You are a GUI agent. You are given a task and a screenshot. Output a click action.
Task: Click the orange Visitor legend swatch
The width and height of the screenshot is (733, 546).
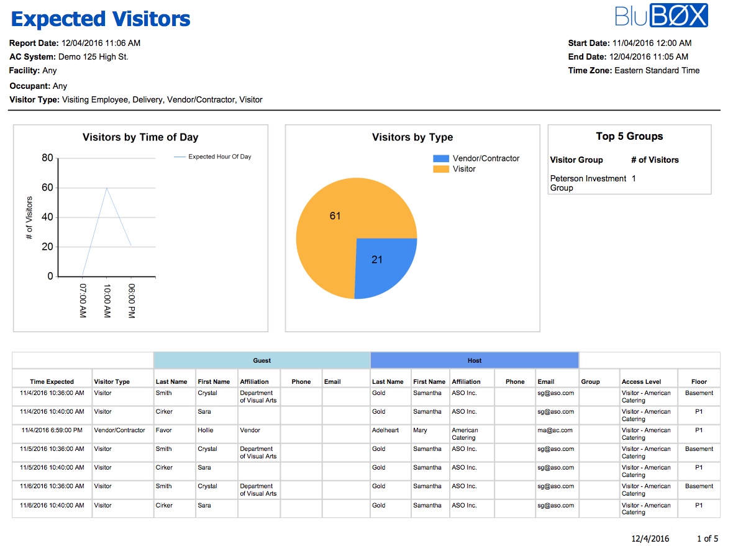pos(441,169)
